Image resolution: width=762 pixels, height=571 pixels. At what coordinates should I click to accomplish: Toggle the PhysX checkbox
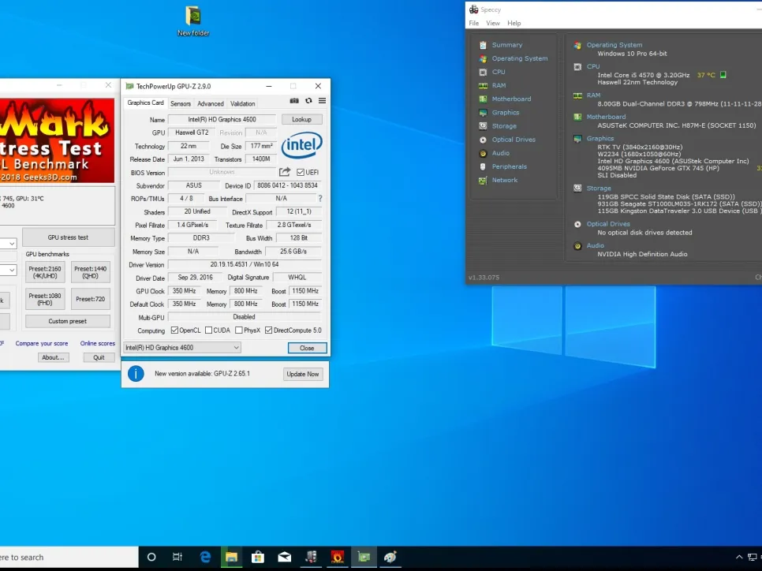click(x=238, y=330)
